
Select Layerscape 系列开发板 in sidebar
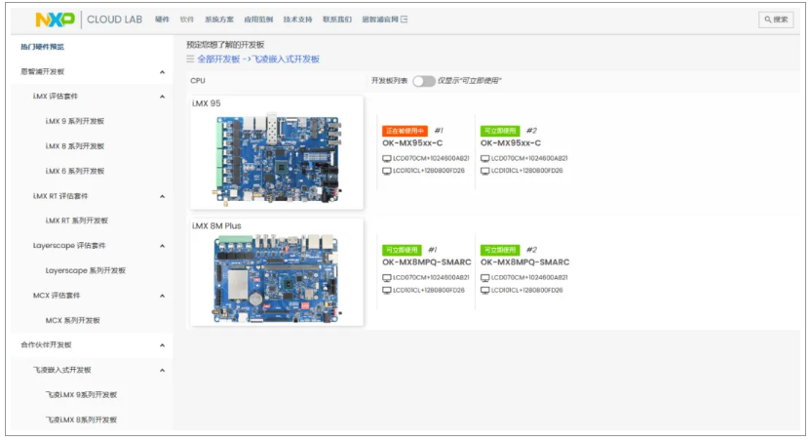tap(86, 270)
